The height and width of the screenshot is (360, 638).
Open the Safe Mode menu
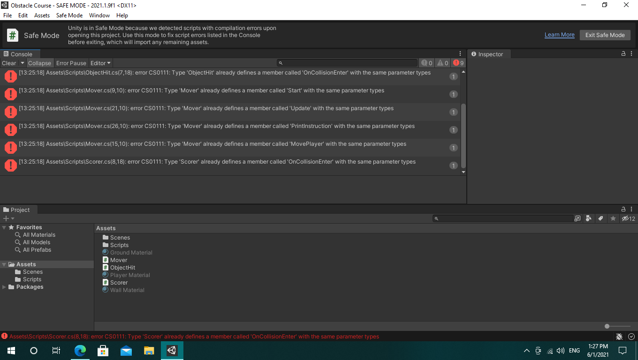[x=69, y=15]
